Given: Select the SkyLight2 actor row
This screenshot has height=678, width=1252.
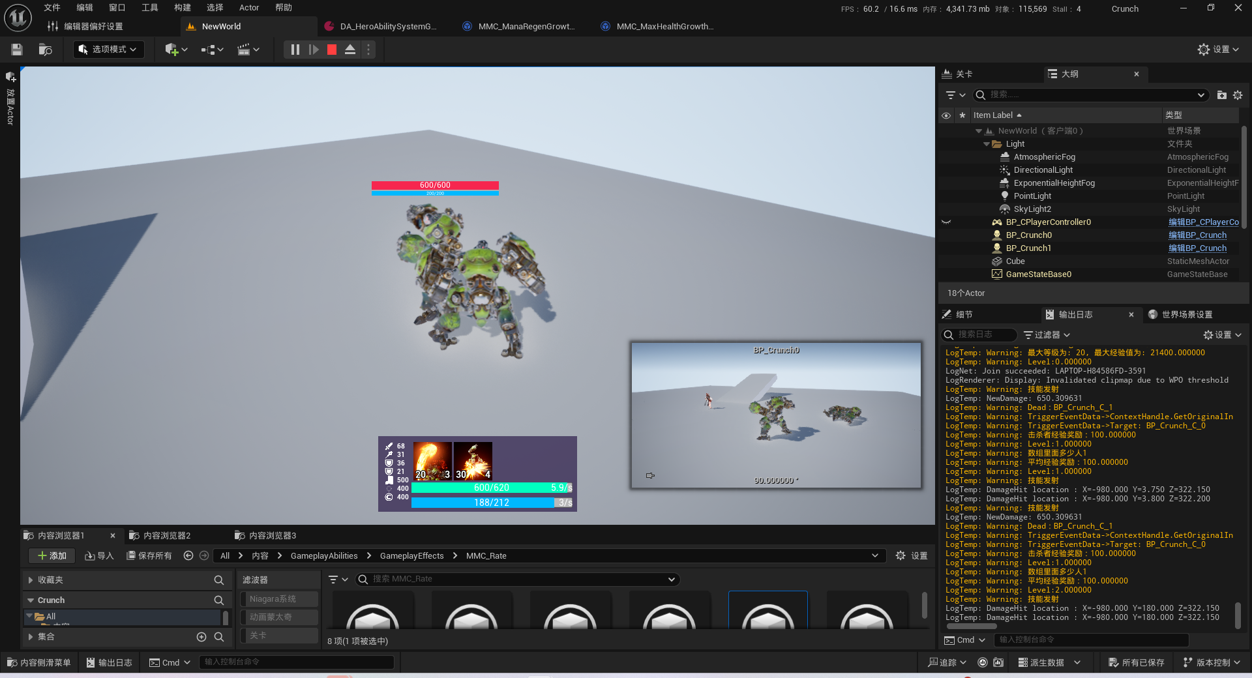Looking at the screenshot, I should coord(1032,209).
